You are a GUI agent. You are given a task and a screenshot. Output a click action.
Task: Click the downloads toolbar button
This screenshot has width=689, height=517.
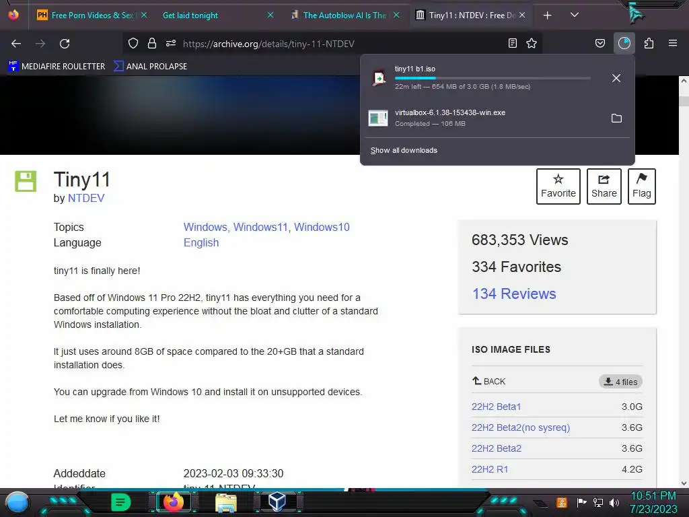[624, 43]
